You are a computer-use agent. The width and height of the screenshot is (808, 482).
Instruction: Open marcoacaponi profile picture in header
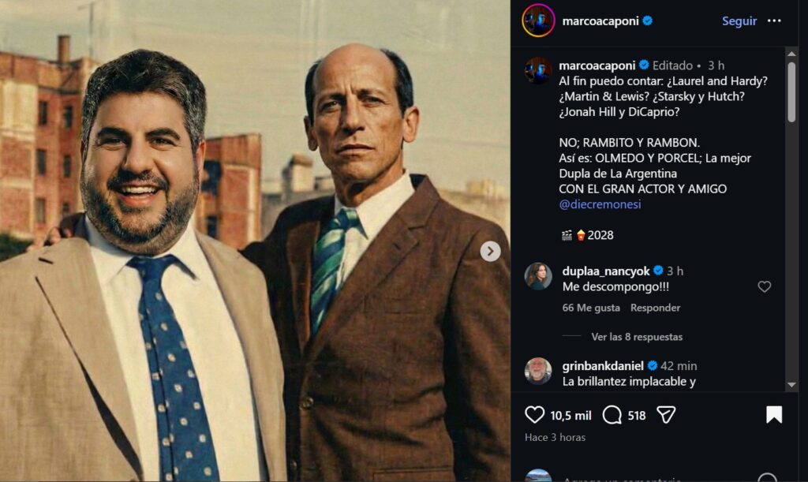[x=538, y=21]
